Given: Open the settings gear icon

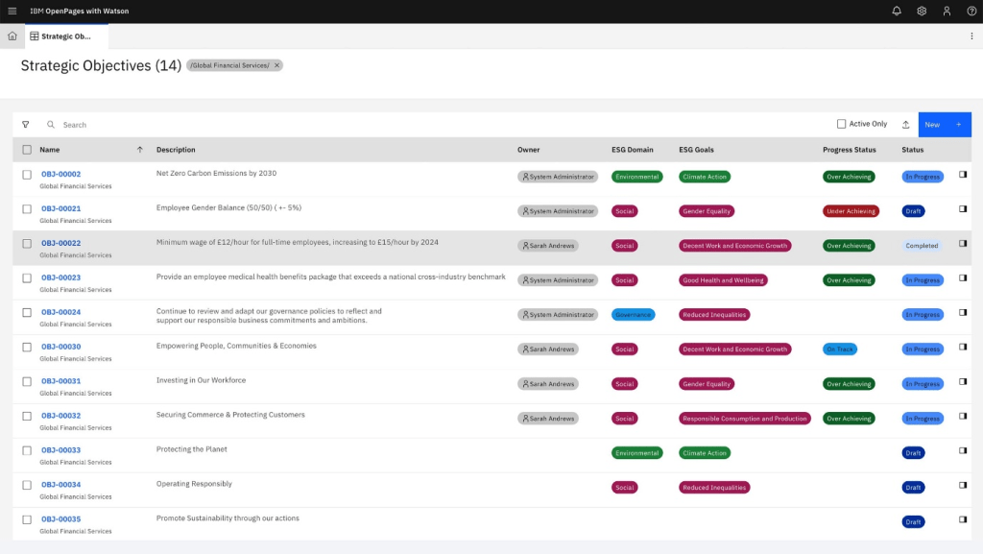Looking at the screenshot, I should [921, 11].
